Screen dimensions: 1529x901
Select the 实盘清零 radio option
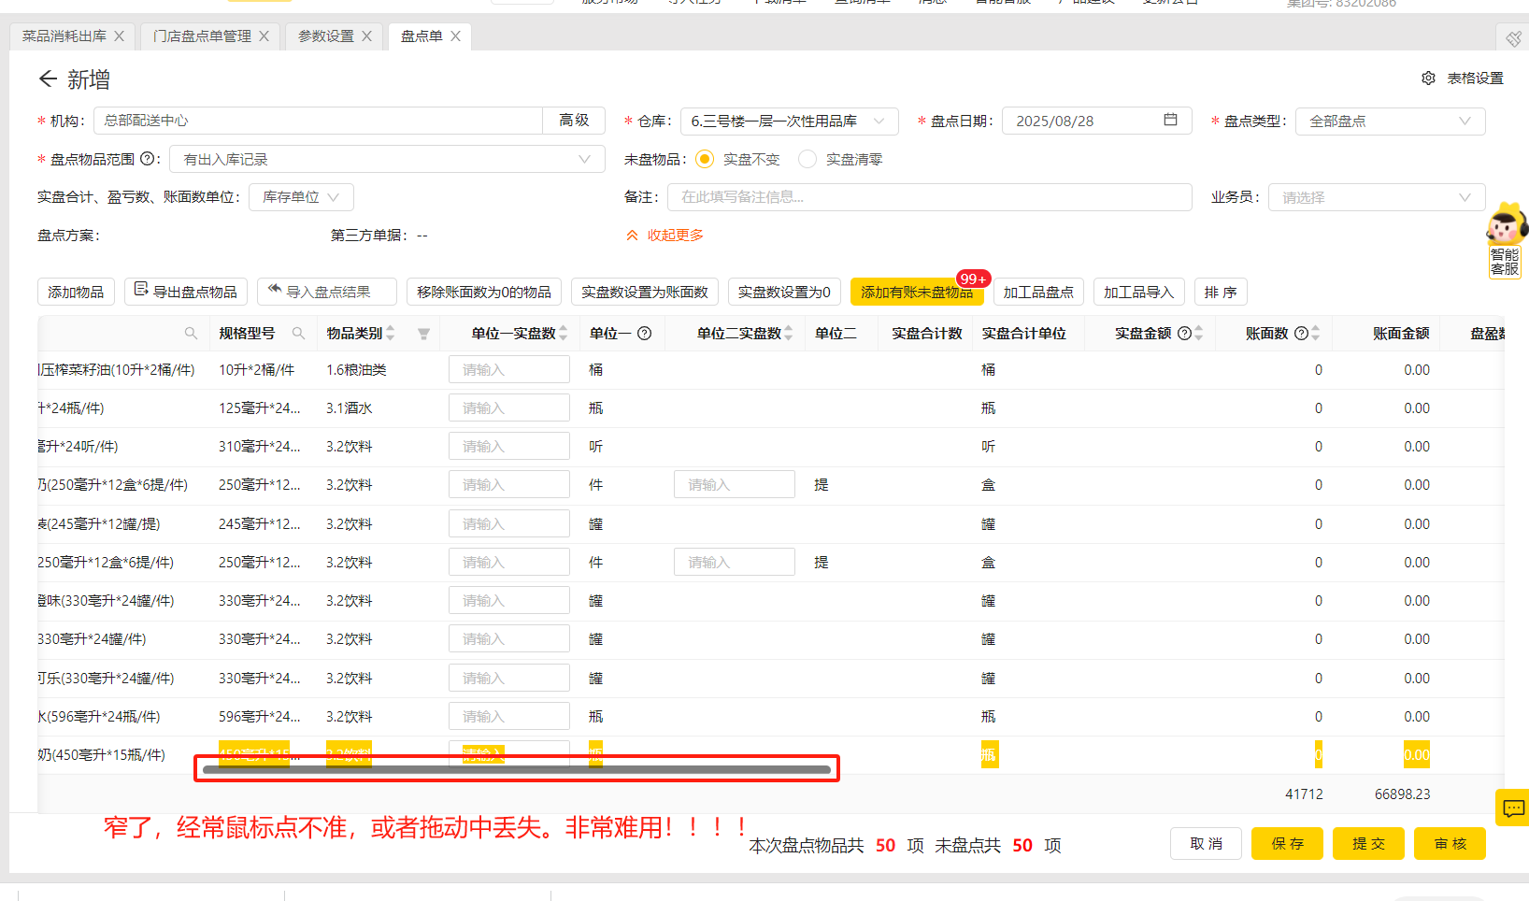(x=807, y=160)
